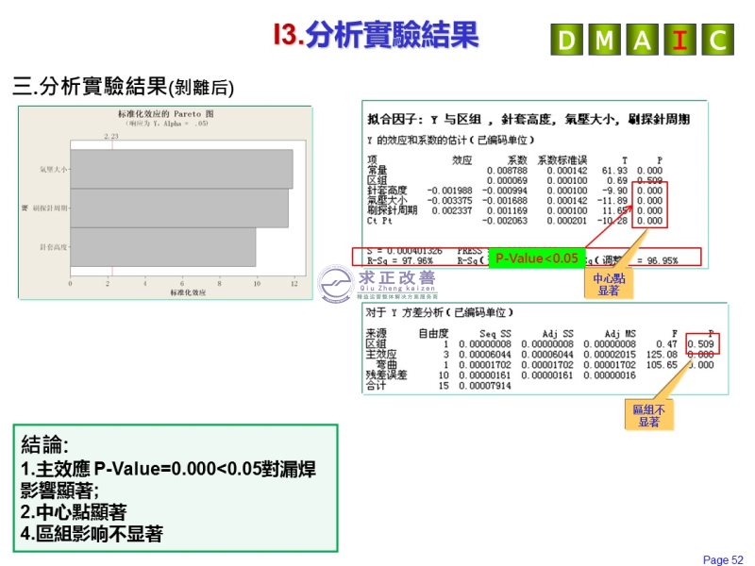Screen dimensions: 755x566
Task: Click the Page 52 number
Action: (x=723, y=559)
